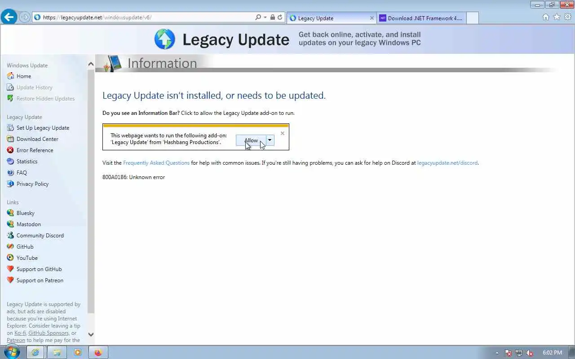Click the Home sidebar icon
575x359 pixels.
tap(10, 76)
